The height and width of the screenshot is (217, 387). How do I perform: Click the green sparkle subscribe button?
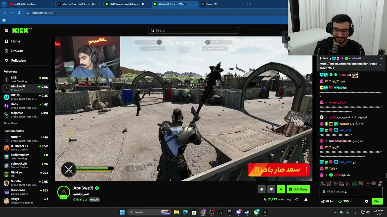(x=281, y=189)
